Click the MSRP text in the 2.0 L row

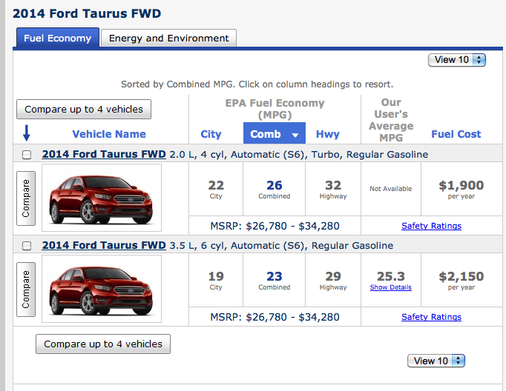tap(275, 226)
